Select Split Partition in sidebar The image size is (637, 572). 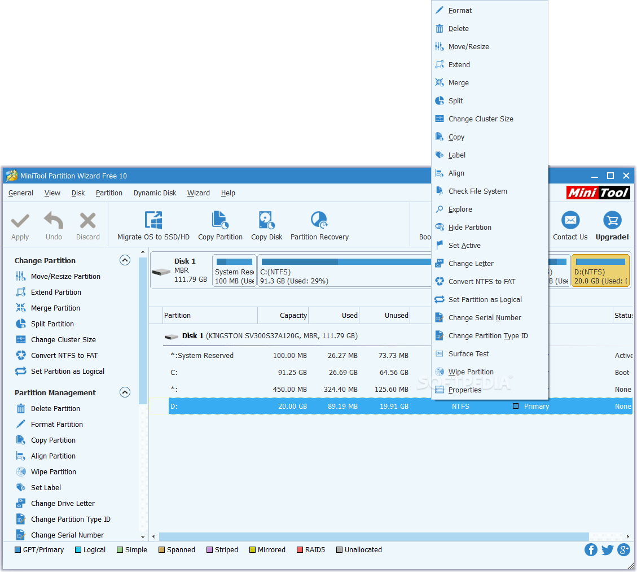[45, 324]
